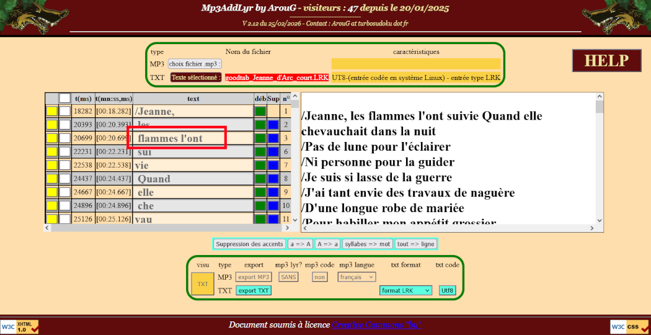
Task: Click the yellow square on the Quand row
Action: (x=51, y=179)
